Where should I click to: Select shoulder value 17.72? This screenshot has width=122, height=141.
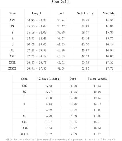(x=110, y=68)
